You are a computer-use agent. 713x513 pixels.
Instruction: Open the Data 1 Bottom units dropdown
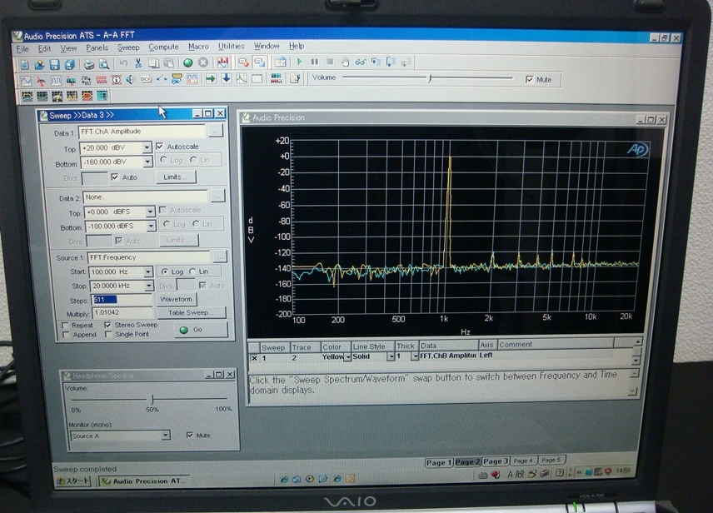147,162
